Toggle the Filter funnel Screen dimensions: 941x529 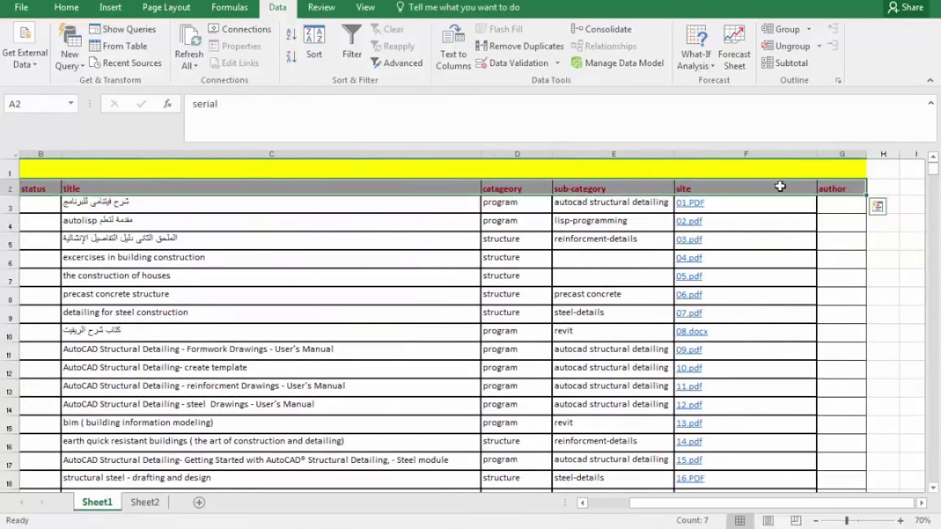tap(352, 41)
